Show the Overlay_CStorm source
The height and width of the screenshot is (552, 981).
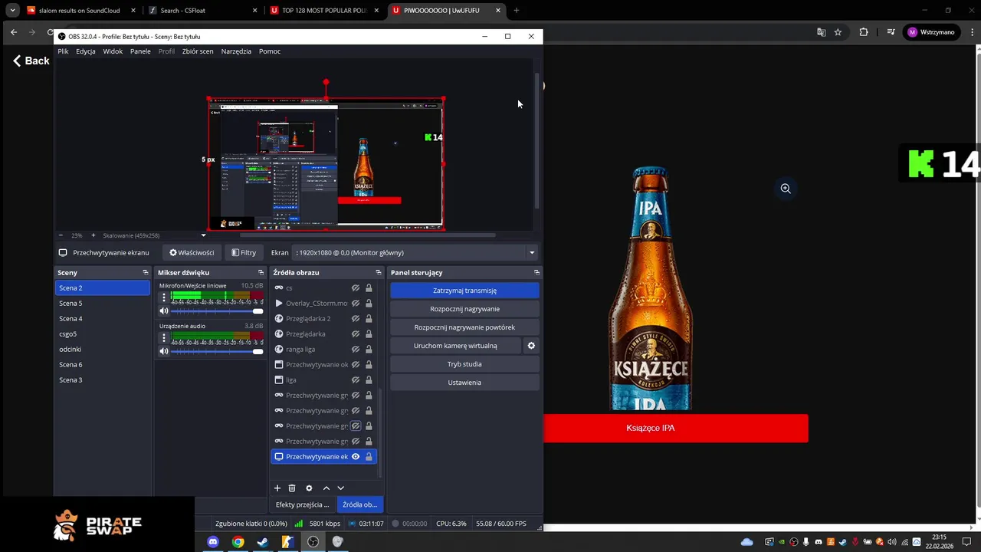tap(356, 304)
